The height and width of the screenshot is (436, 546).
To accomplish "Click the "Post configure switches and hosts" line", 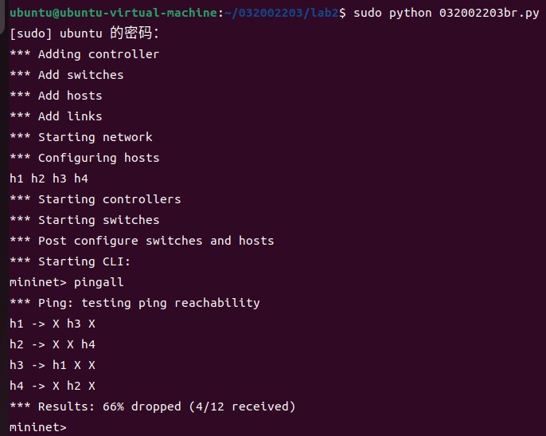I will [142, 241].
